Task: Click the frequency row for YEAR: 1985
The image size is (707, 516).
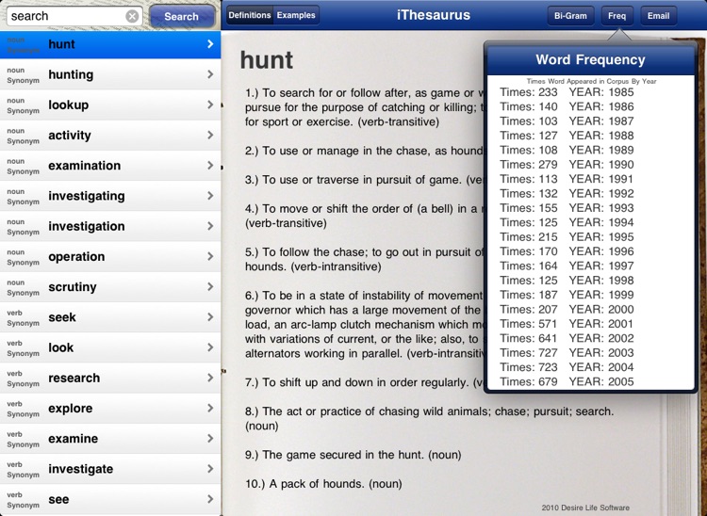Action: (567, 92)
